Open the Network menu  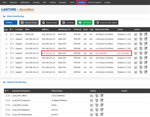[13, 3]
